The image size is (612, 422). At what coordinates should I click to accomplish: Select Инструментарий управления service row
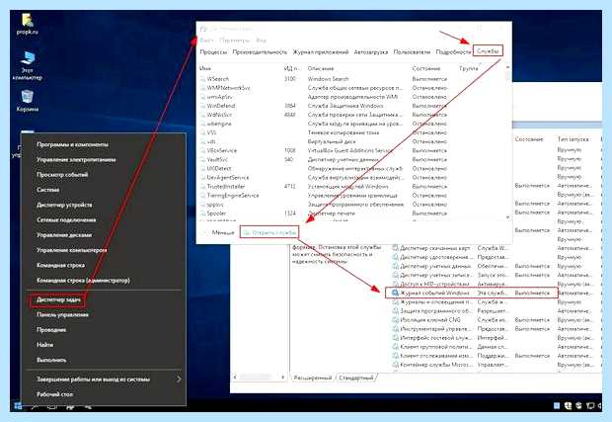494,329
